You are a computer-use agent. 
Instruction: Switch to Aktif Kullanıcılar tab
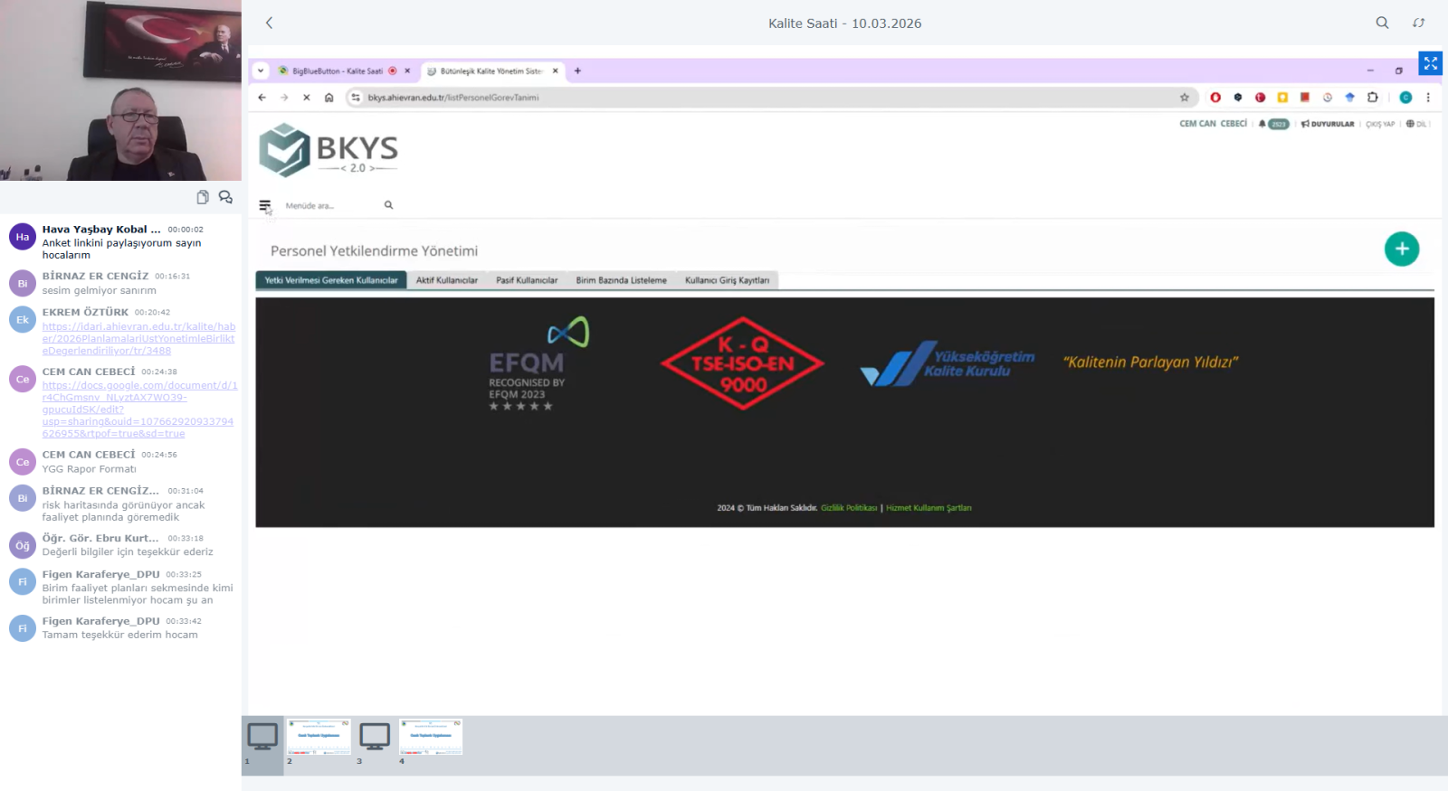point(446,280)
